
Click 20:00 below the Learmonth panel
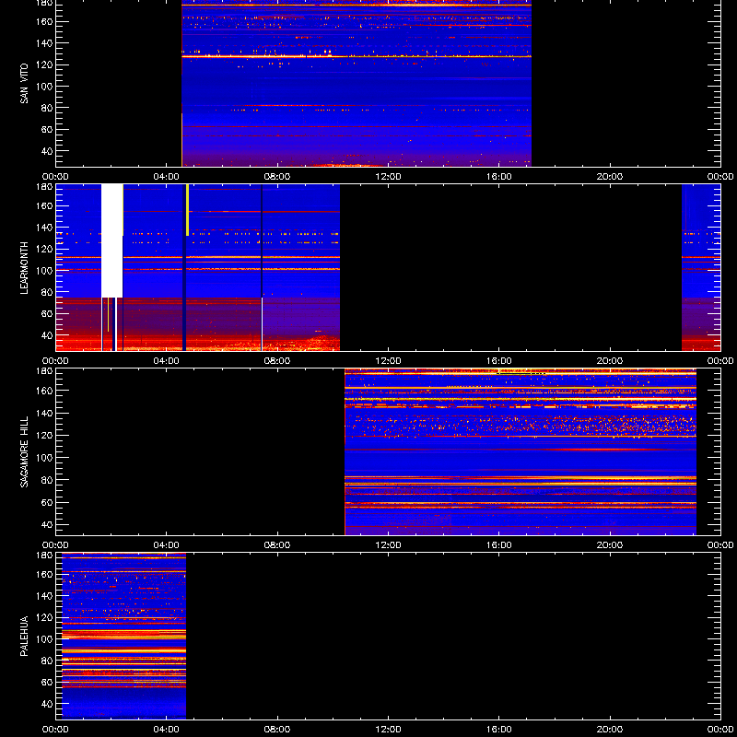click(610, 361)
